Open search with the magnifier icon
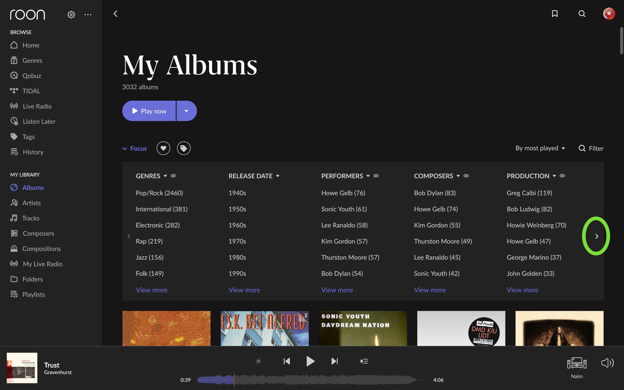 tap(582, 14)
